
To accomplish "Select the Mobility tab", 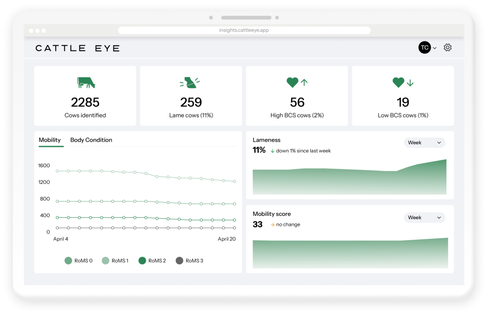I will point(50,140).
